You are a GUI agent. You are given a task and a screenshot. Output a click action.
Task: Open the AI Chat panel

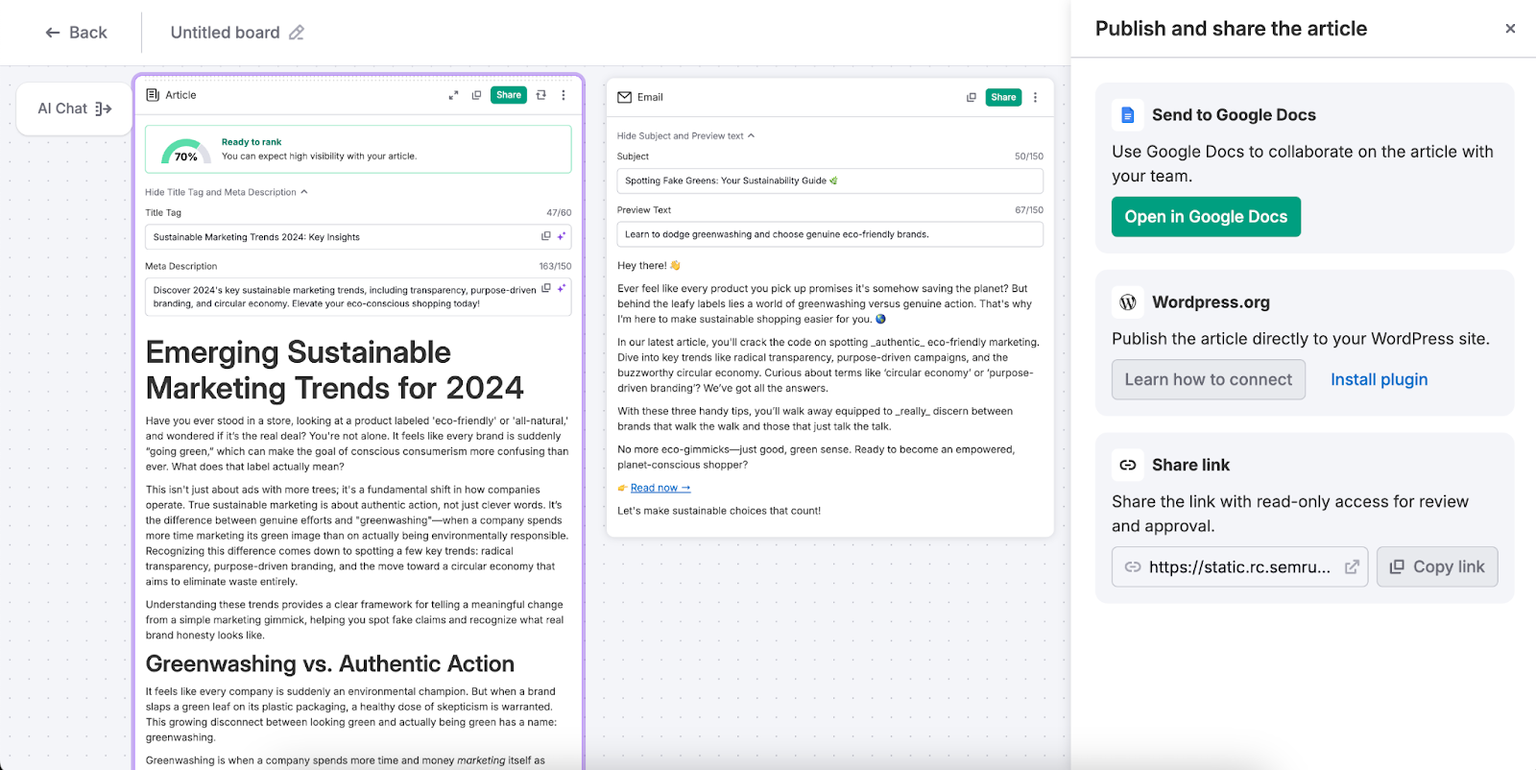tap(75, 108)
